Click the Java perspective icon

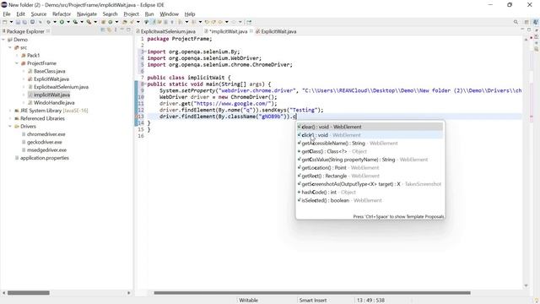536,22
